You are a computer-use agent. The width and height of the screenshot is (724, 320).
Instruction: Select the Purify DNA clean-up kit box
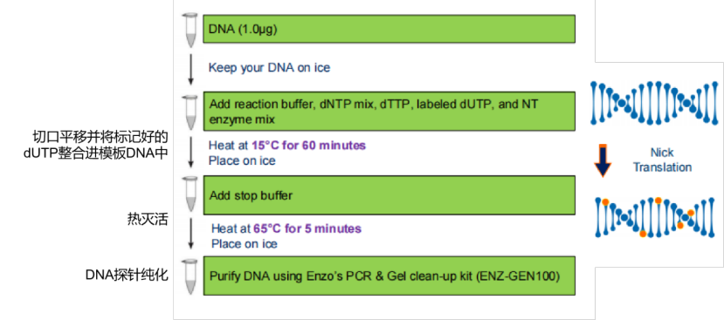[390, 276]
